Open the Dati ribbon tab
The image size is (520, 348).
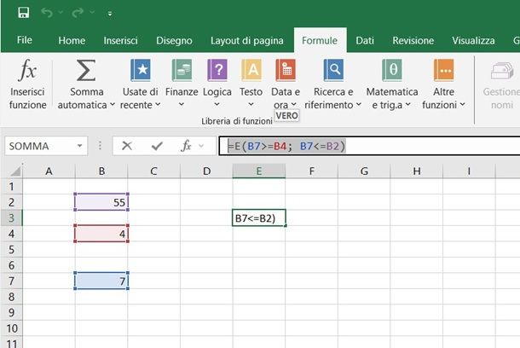tap(365, 40)
